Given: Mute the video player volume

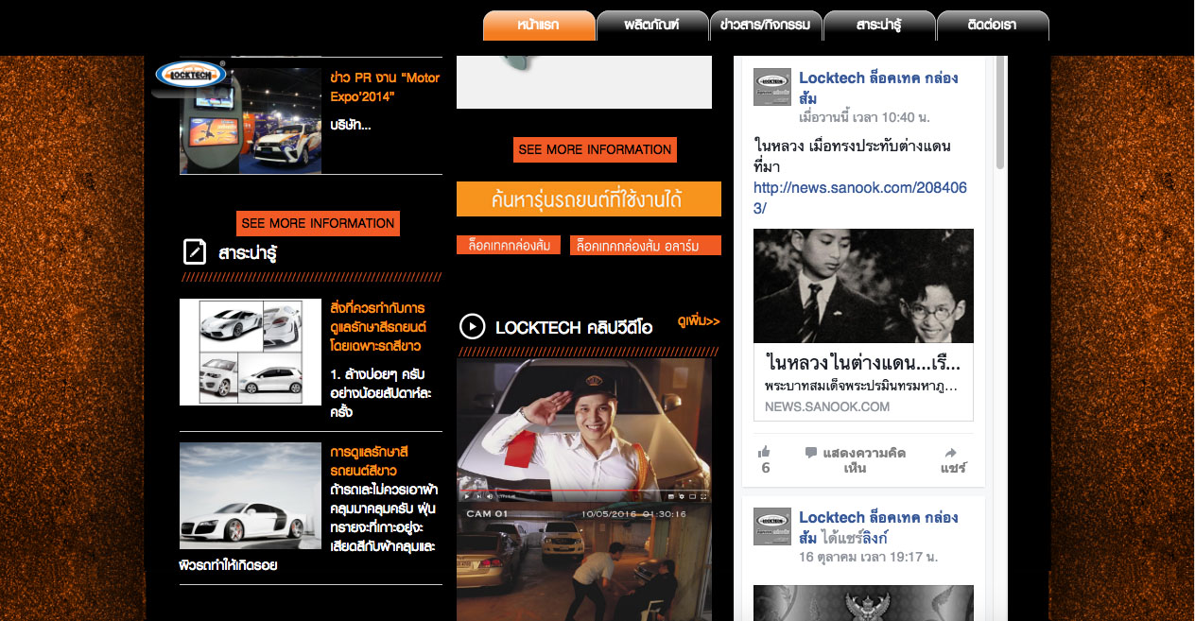Looking at the screenshot, I should [491, 496].
